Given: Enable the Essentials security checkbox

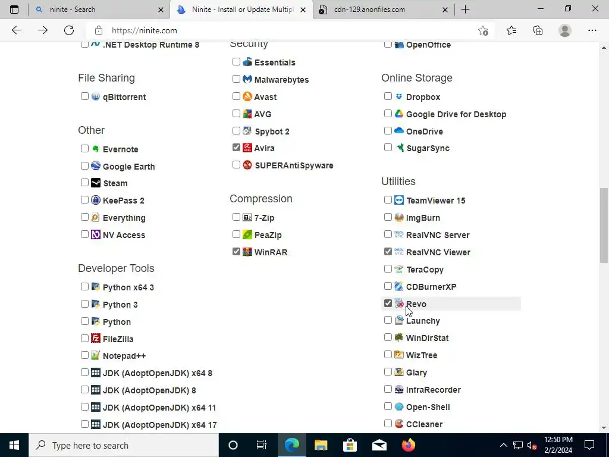Looking at the screenshot, I should [236, 61].
